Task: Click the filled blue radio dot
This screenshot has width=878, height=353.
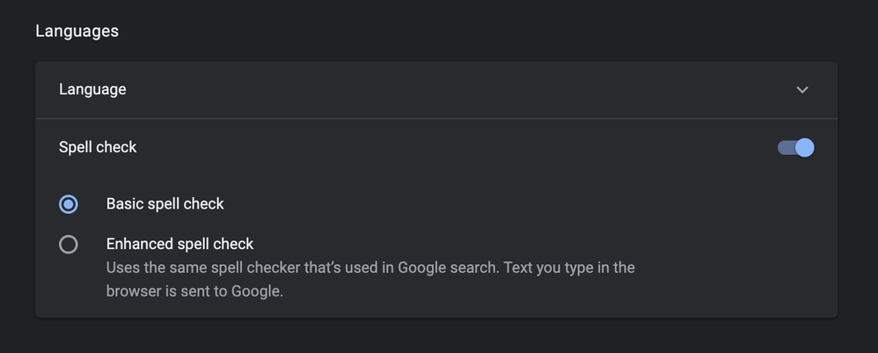Action: click(x=69, y=204)
